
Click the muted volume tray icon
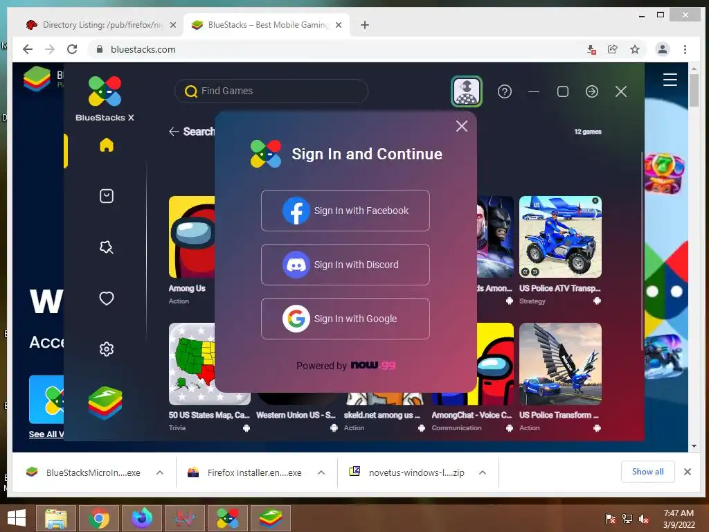coord(643,519)
